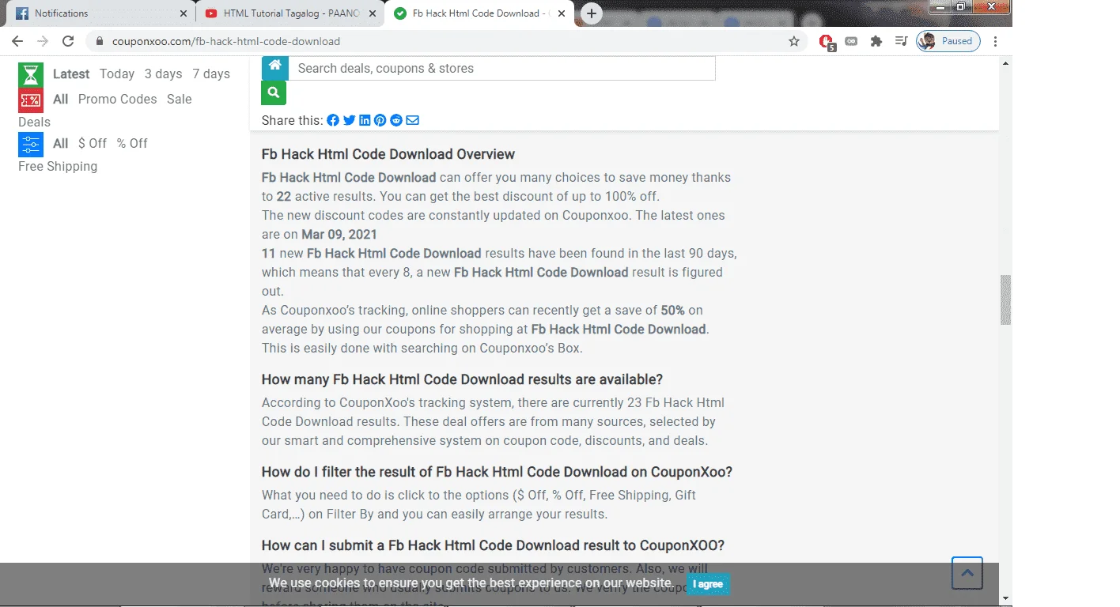Image resolution: width=1120 pixels, height=607 pixels.
Task: Open the Paused profile button
Action: 948,41
